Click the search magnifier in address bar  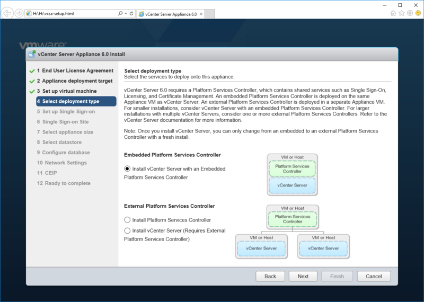[120, 13]
